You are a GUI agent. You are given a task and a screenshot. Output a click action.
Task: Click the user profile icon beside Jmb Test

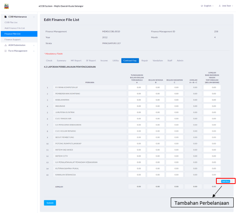click(x=219, y=6)
